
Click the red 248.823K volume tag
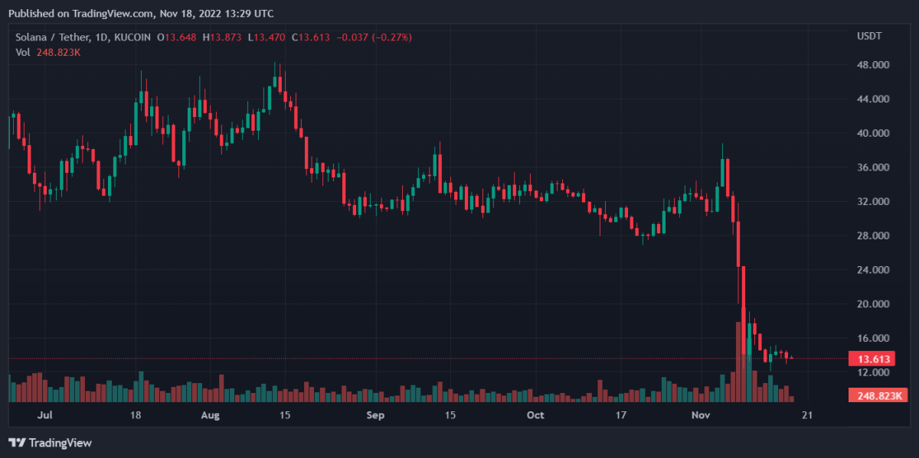(878, 395)
